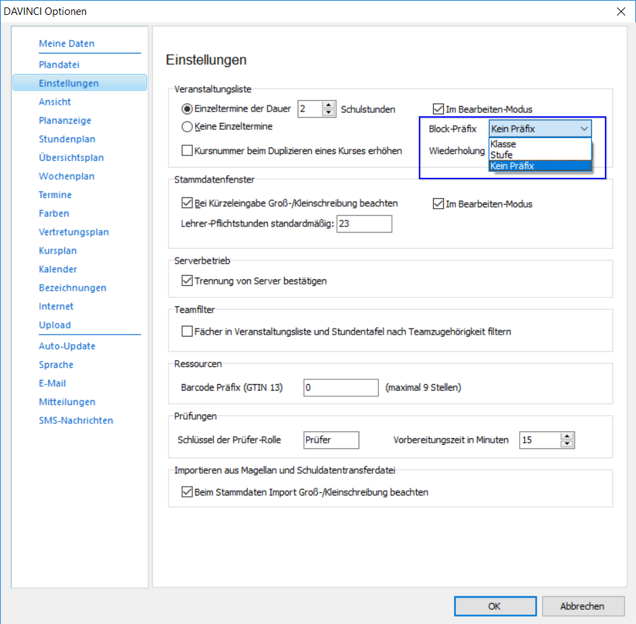The image size is (636, 624).
Task: Open Bezeichnungen page
Action: tap(72, 288)
